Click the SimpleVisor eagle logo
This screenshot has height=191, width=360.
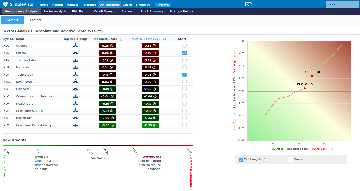click(x=5, y=5)
